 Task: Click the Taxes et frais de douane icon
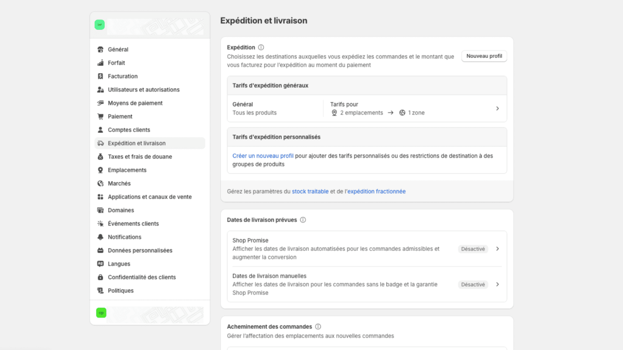coord(100,156)
